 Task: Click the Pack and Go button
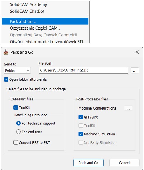pos(88,163)
